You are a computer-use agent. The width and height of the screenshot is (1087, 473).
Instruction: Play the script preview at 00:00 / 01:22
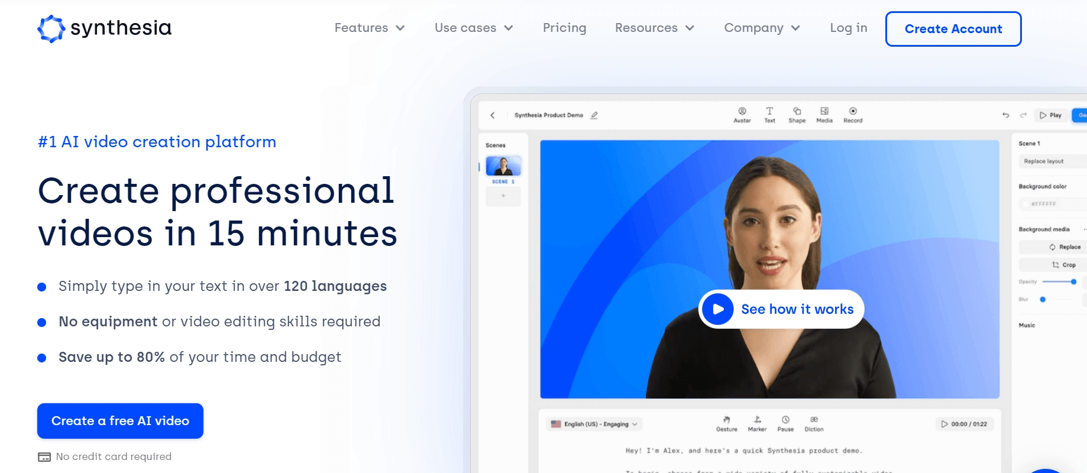[x=965, y=424]
